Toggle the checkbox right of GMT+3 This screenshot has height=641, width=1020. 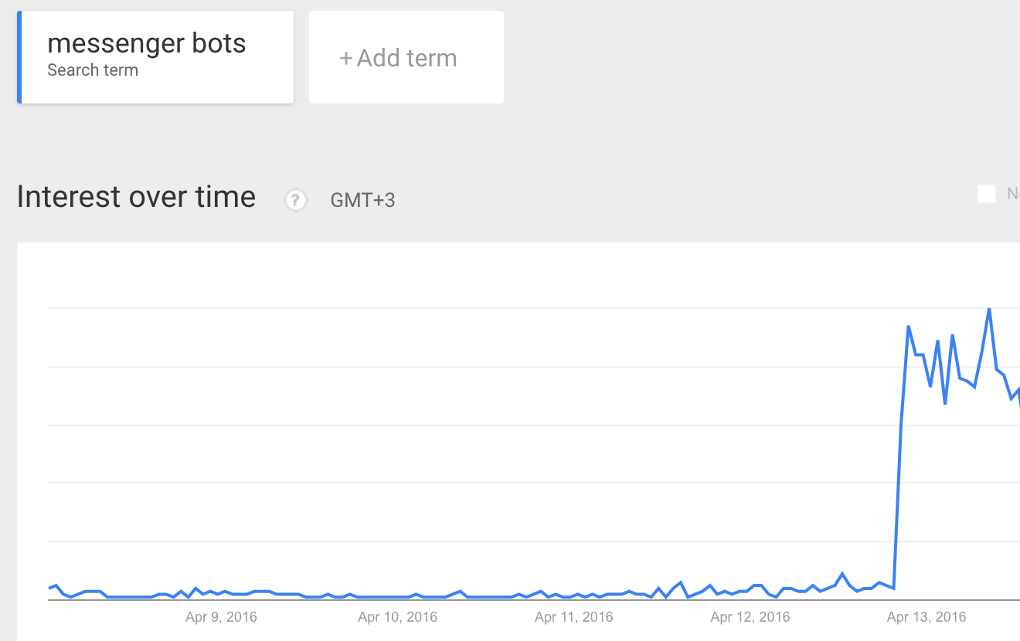[987, 194]
